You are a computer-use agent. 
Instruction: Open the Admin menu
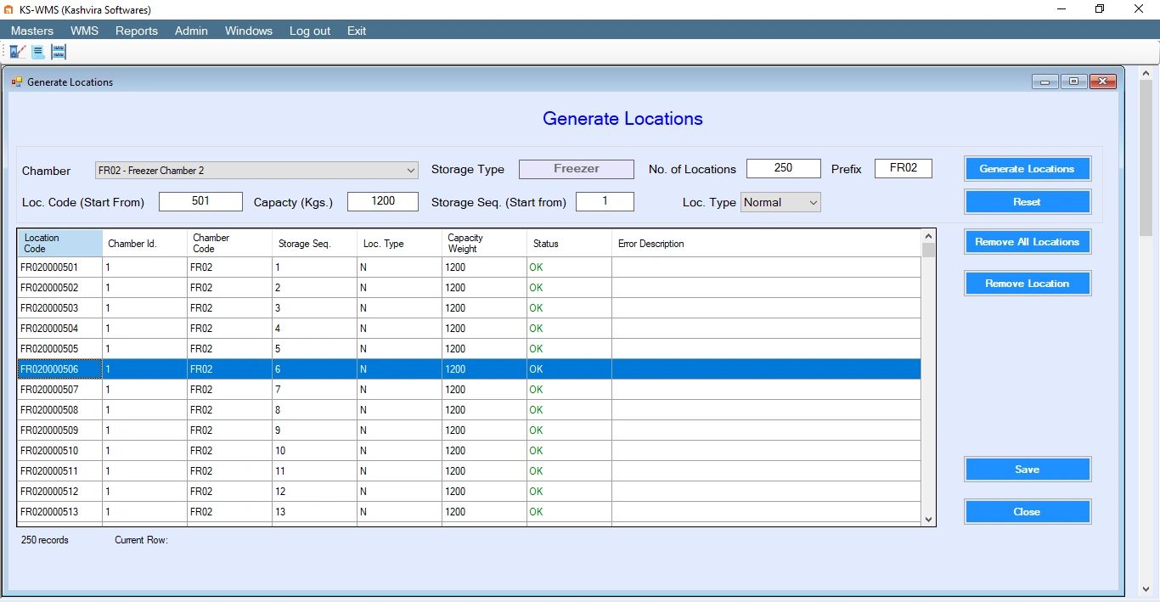(x=190, y=31)
